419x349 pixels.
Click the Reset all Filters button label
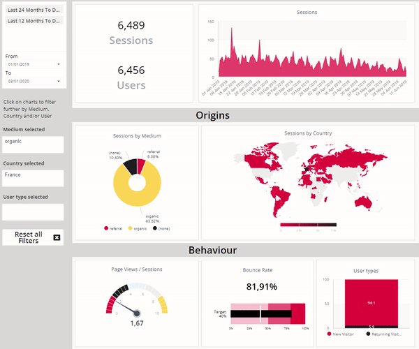tap(29, 237)
